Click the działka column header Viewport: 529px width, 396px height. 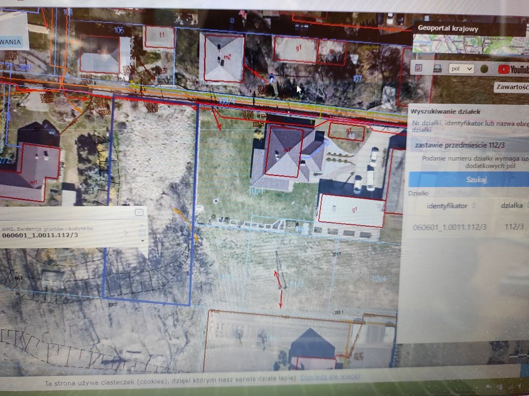[512, 205]
